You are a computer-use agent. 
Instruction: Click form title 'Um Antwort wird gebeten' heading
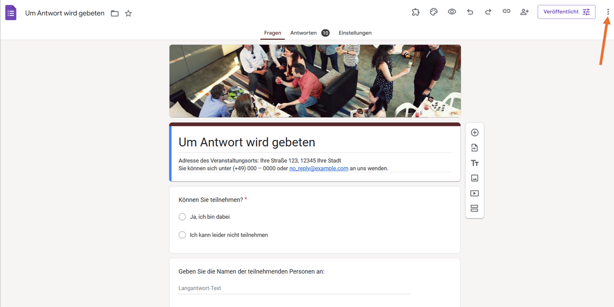pos(247,142)
